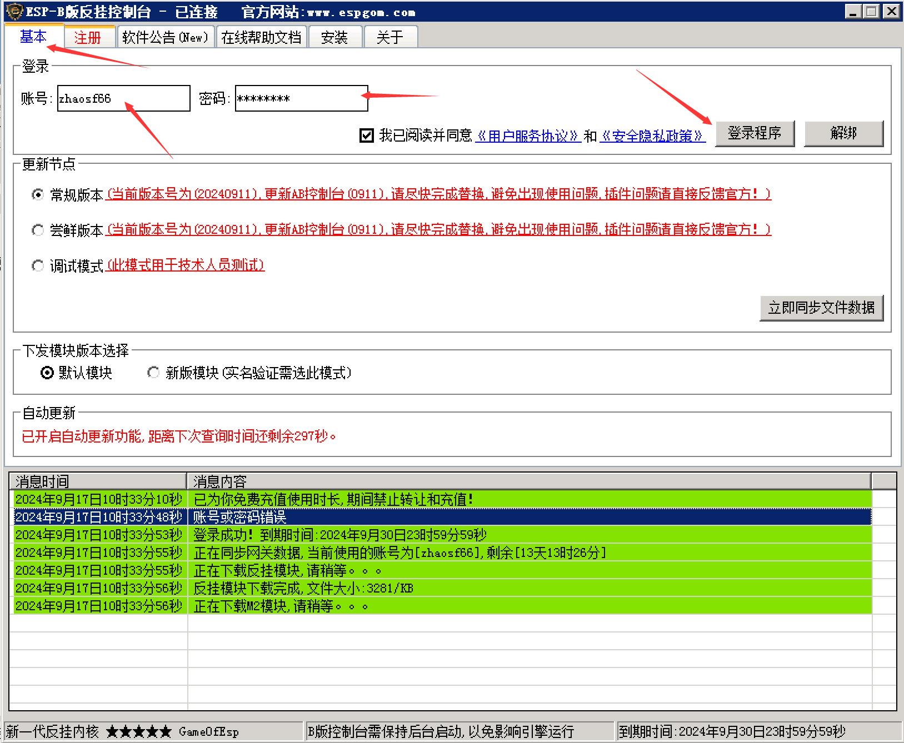Select the 尝鲜版本 radio button
Screen dimensions: 904x743
pos(38,230)
